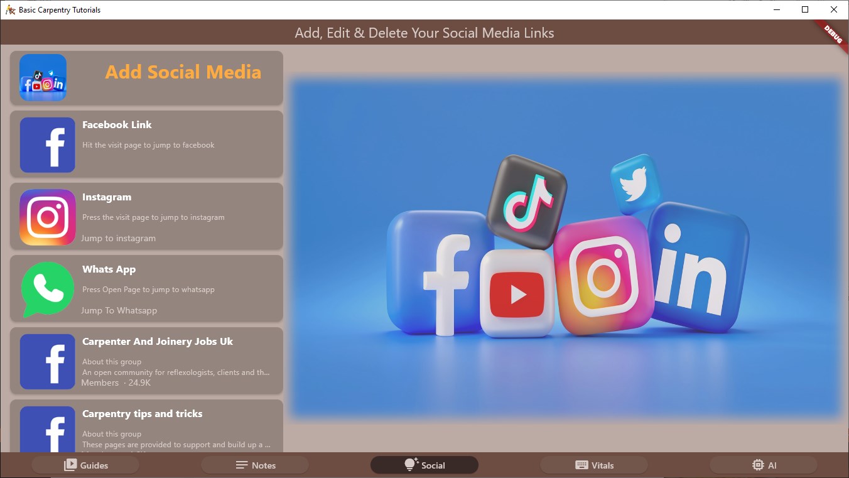Switch to the Notes tab
Viewport: 849px width, 478px height.
(255, 465)
